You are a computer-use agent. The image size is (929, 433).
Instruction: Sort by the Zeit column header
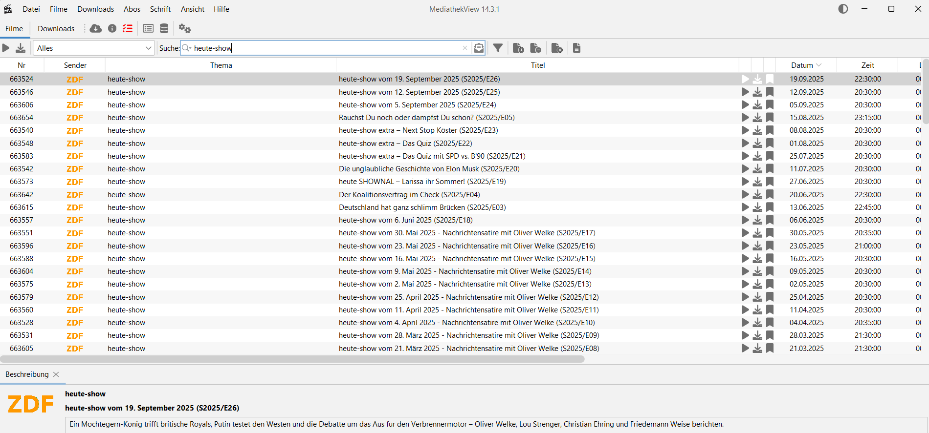(x=867, y=65)
